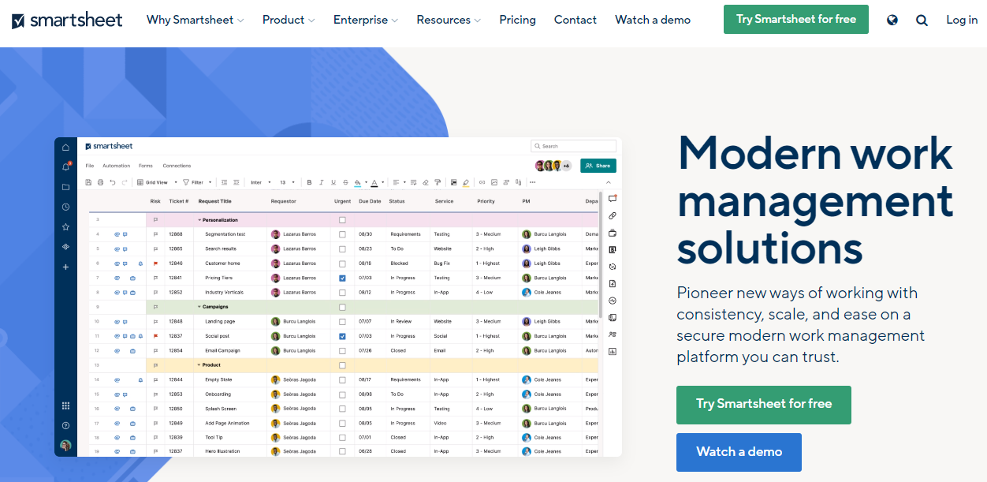Open the Grid View dropdown

158,182
